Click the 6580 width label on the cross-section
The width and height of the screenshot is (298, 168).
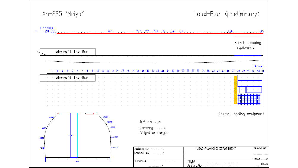(x=116, y=137)
